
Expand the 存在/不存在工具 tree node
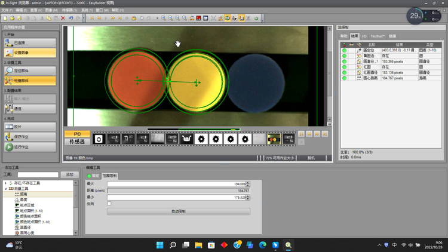[x=5, y=183]
